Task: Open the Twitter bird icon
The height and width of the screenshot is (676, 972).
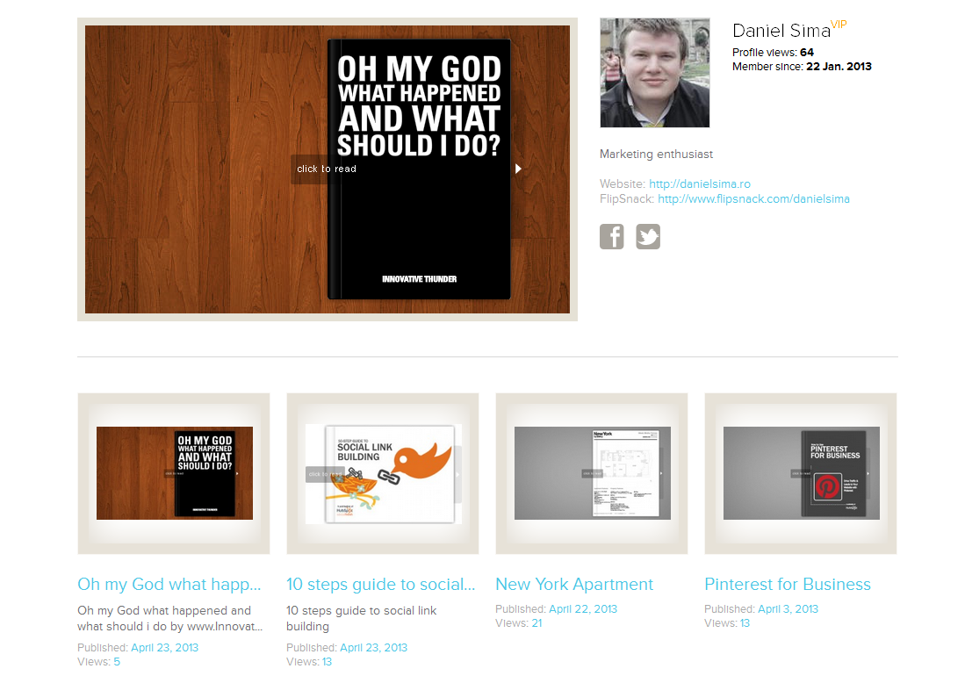Action: coord(648,237)
